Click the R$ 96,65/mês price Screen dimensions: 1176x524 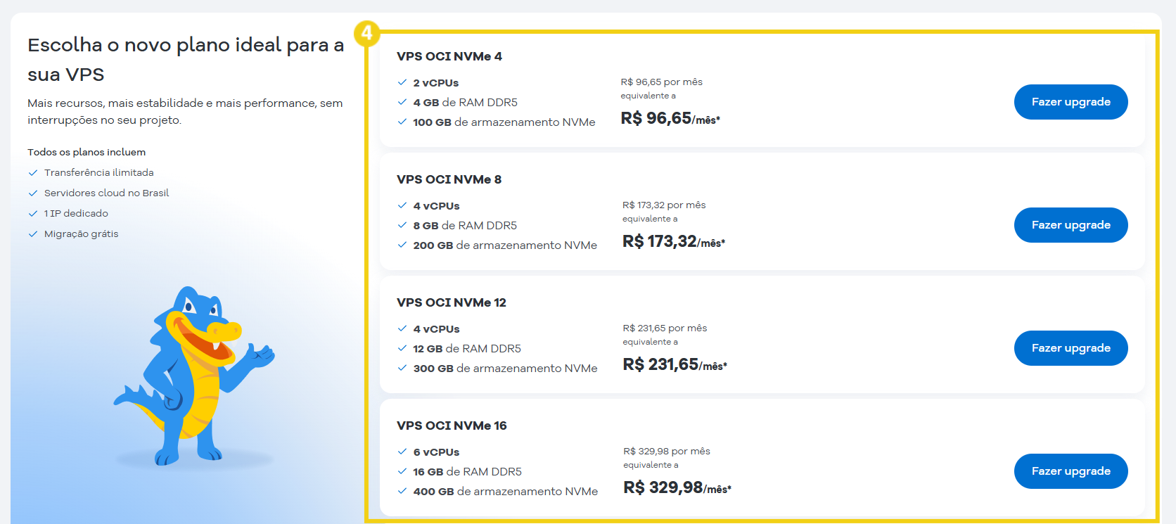click(670, 118)
